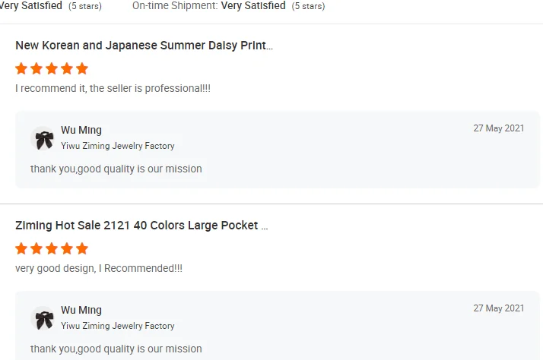543x360 pixels.
Task: Click third star of Daisy Print review rating
Action: [x=52, y=68]
